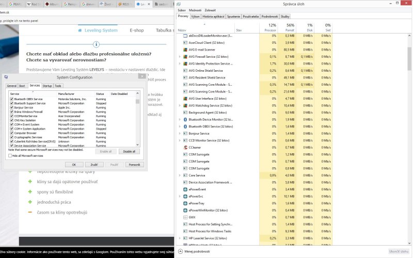Uncheck the Bluetooth OBEX Service checkbox
The width and height of the screenshot is (413, 258).
(x=11, y=99)
